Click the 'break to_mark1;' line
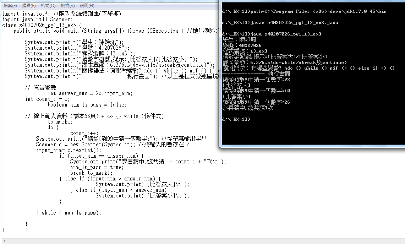 tap(91, 173)
